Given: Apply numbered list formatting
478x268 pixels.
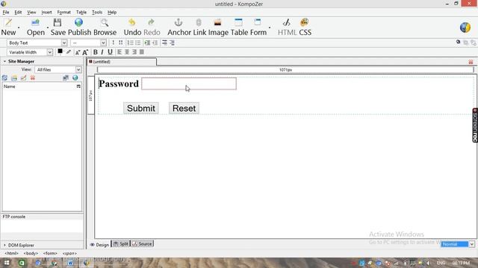Looking at the screenshot, I should pyautogui.click(x=130, y=43).
